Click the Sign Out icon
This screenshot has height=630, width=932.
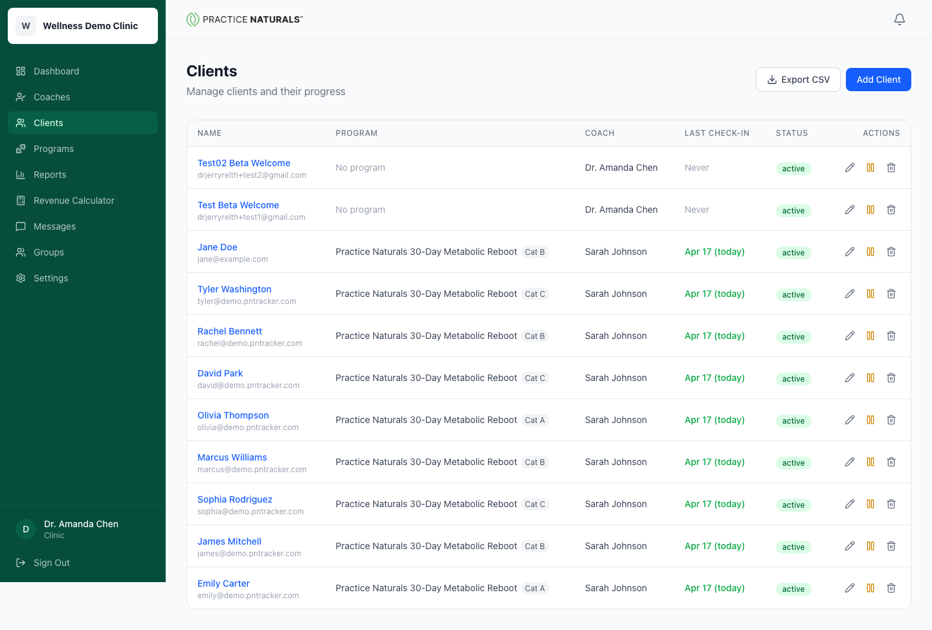pyautogui.click(x=19, y=563)
